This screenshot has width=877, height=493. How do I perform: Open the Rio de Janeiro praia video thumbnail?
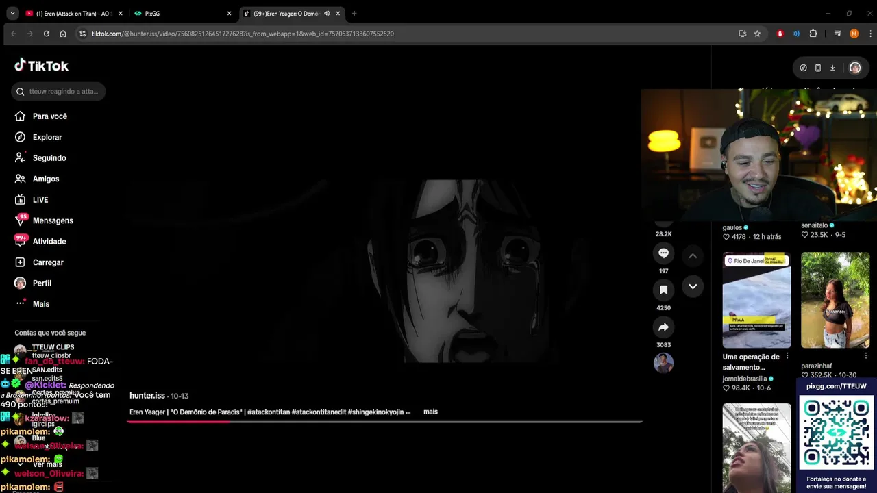[x=756, y=300]
